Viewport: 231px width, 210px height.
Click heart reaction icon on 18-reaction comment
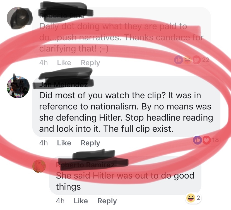pos(206,140)
